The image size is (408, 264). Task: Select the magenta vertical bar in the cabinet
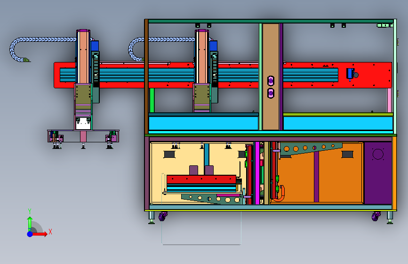pyautogui.click(x=257, y=173)
